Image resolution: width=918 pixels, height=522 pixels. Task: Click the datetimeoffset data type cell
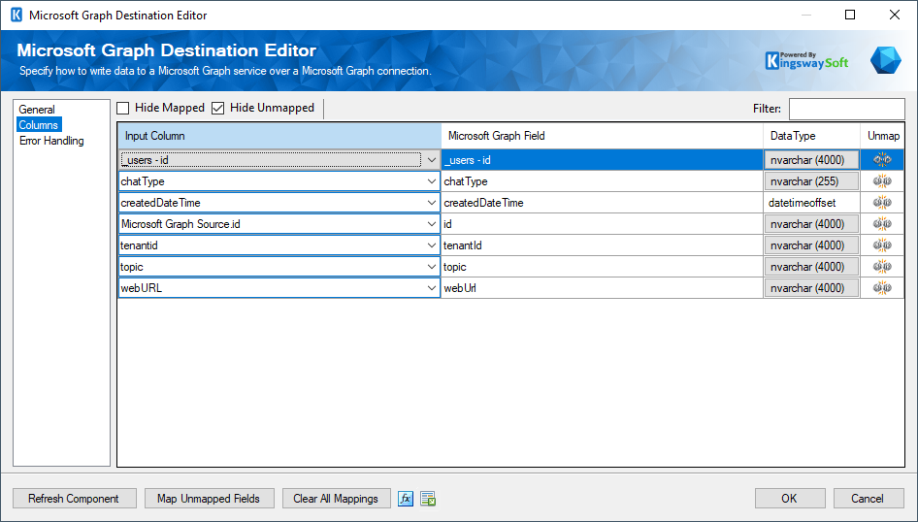[811, 203]
